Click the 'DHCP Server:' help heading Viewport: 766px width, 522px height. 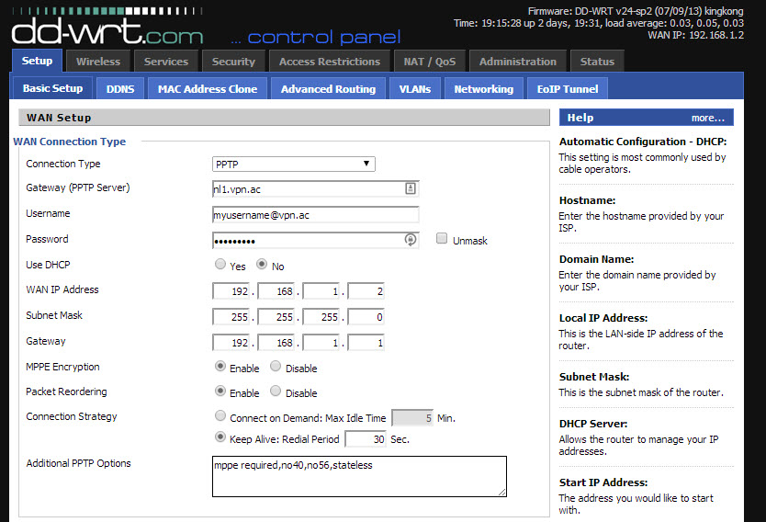tap(593, 424)
